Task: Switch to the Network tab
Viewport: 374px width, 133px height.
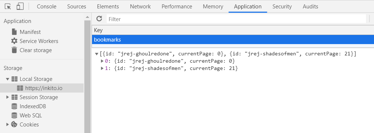Action: pyautogui.click(x=140, y=7)
